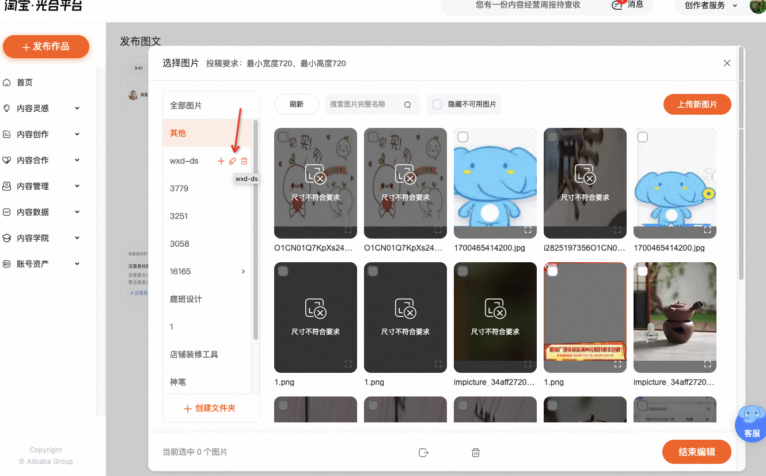Expand the 内容合作 menu chevron
This screenshot has width=766, height=476.
pos(77,160)
